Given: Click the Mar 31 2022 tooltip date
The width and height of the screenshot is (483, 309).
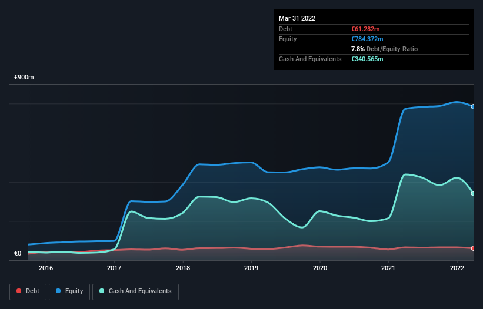Looking at the screenshot, I should coord(297,18).
